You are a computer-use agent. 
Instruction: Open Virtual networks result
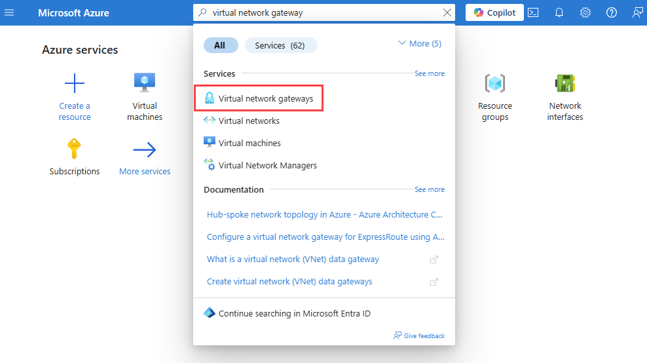[249, 121]
